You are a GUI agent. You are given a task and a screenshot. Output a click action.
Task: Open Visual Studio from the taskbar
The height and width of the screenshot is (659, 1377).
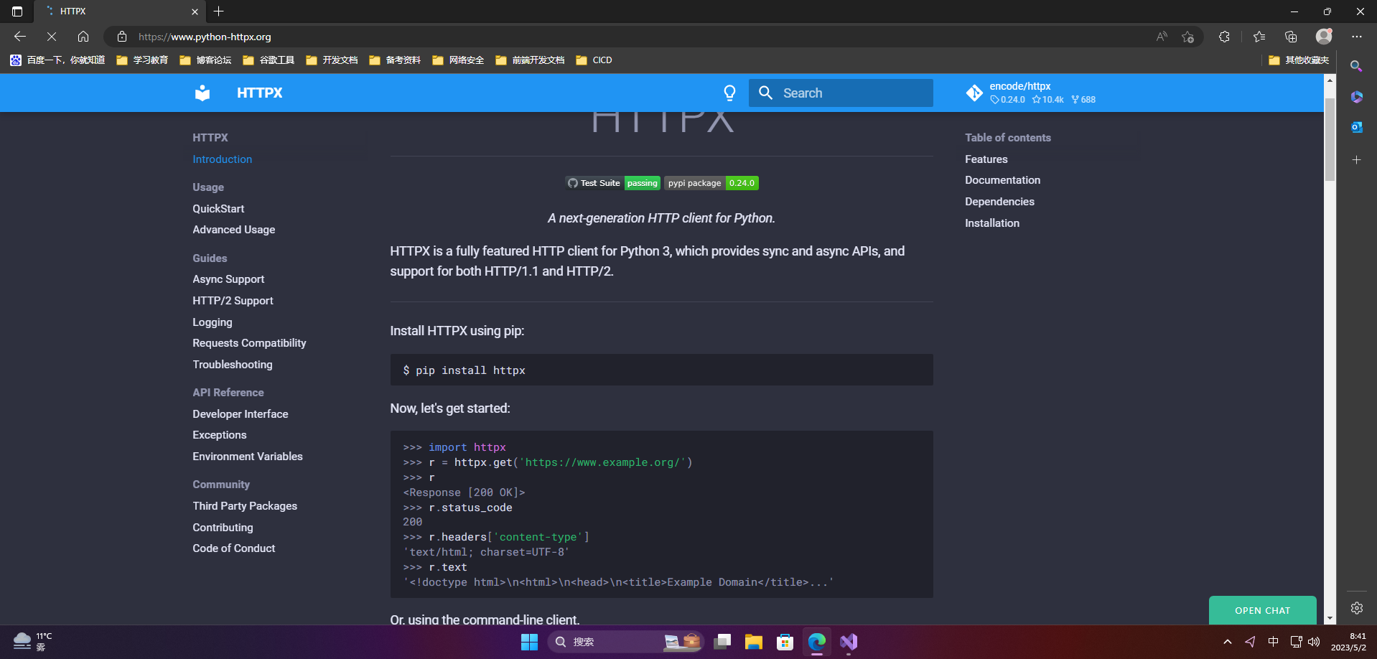point(848,642)
